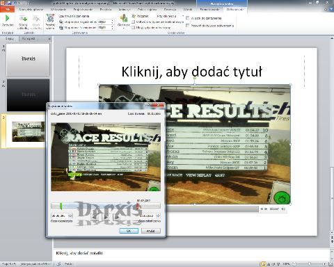Click the next frame button in Trim dialog

[x=116, y=217]
